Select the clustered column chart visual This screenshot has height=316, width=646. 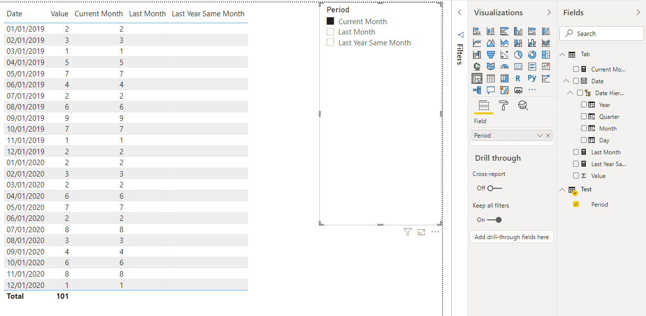tap(518, 31)
